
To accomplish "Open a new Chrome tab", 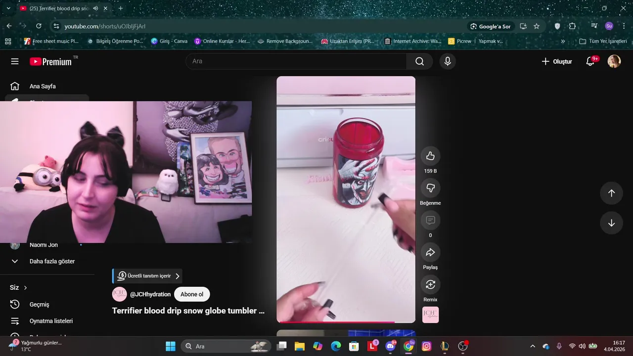I will (120, 8).
